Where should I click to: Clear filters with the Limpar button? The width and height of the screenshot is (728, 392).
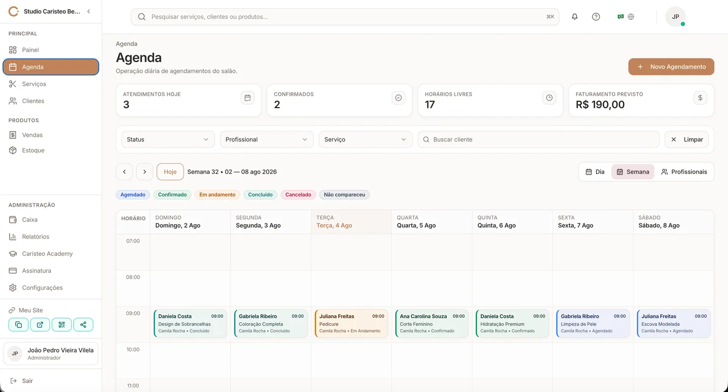687,139
